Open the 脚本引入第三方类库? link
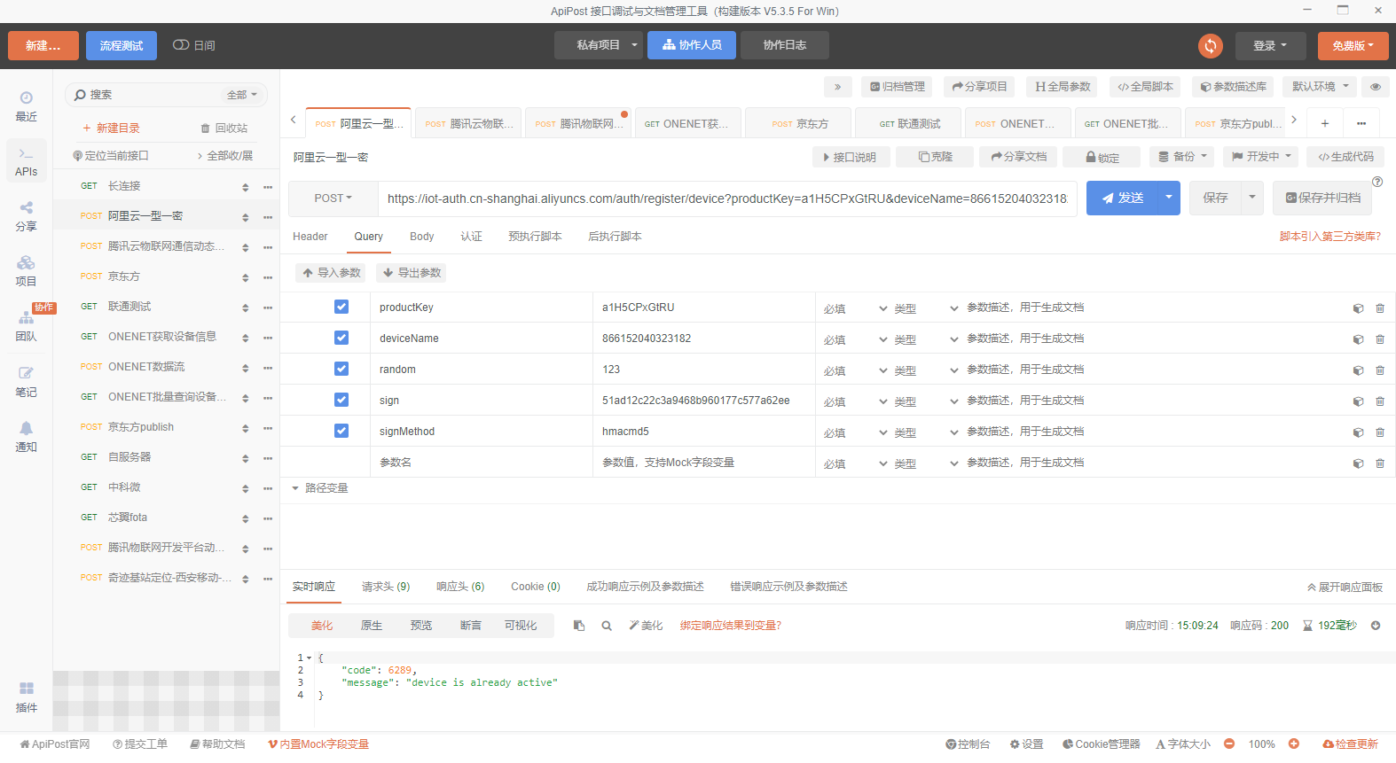 [1330, 237]
